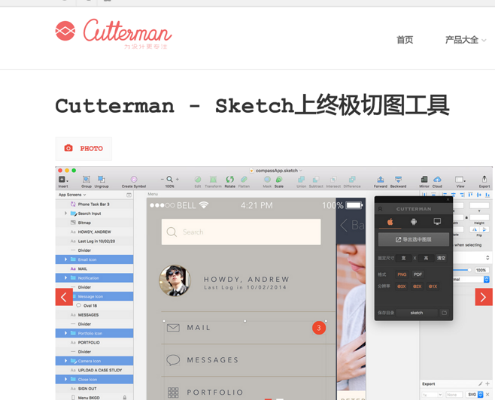Screen dimensions: 495x400
Task: Click the search magnifier icon in the phone mockup
Action: pos(172,232)
